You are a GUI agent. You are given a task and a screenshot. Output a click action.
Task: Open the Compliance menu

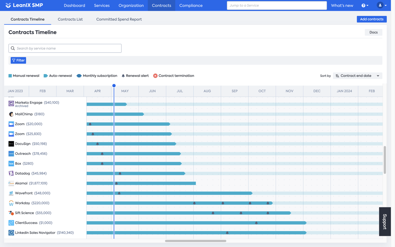191,5
